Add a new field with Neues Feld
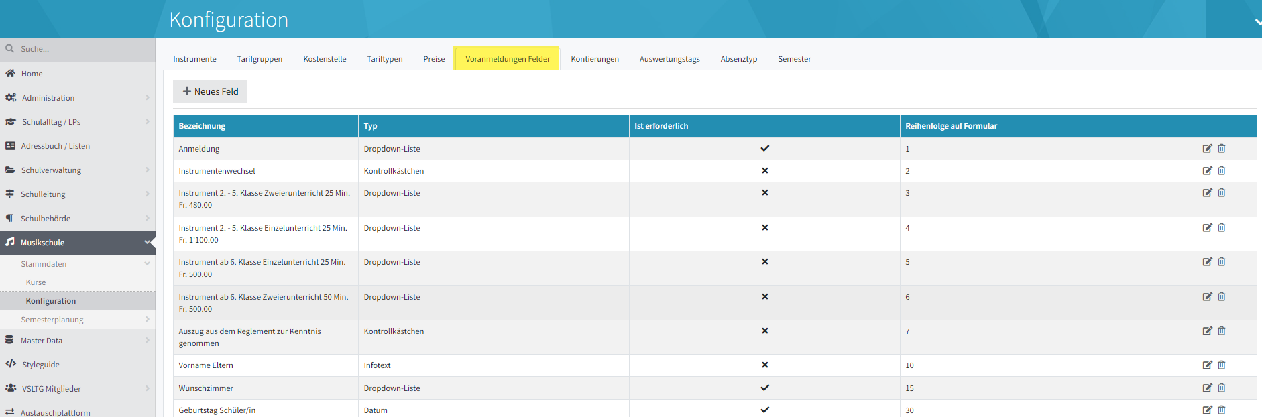1262x417 pixels. coord(210,92)
